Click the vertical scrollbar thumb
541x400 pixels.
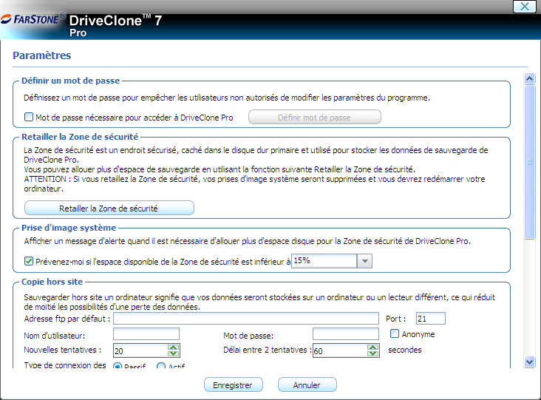pos(529,162)
